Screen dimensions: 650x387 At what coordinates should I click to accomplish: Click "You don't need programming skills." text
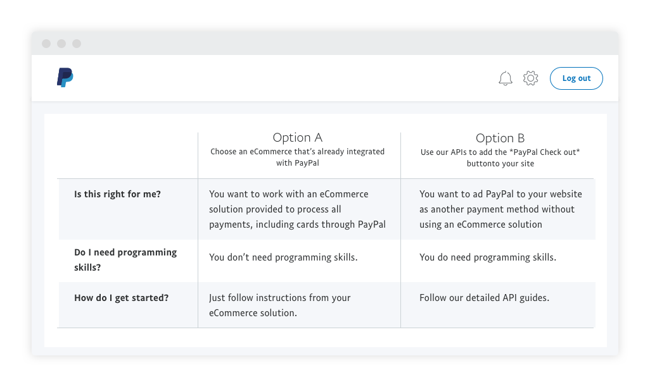pyautogui.click(x=283, y=257)
